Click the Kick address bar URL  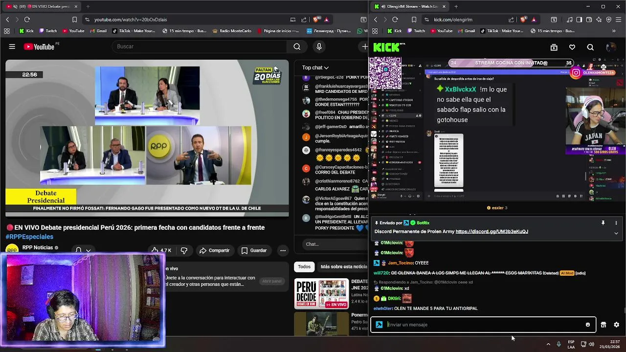(453, 20)
